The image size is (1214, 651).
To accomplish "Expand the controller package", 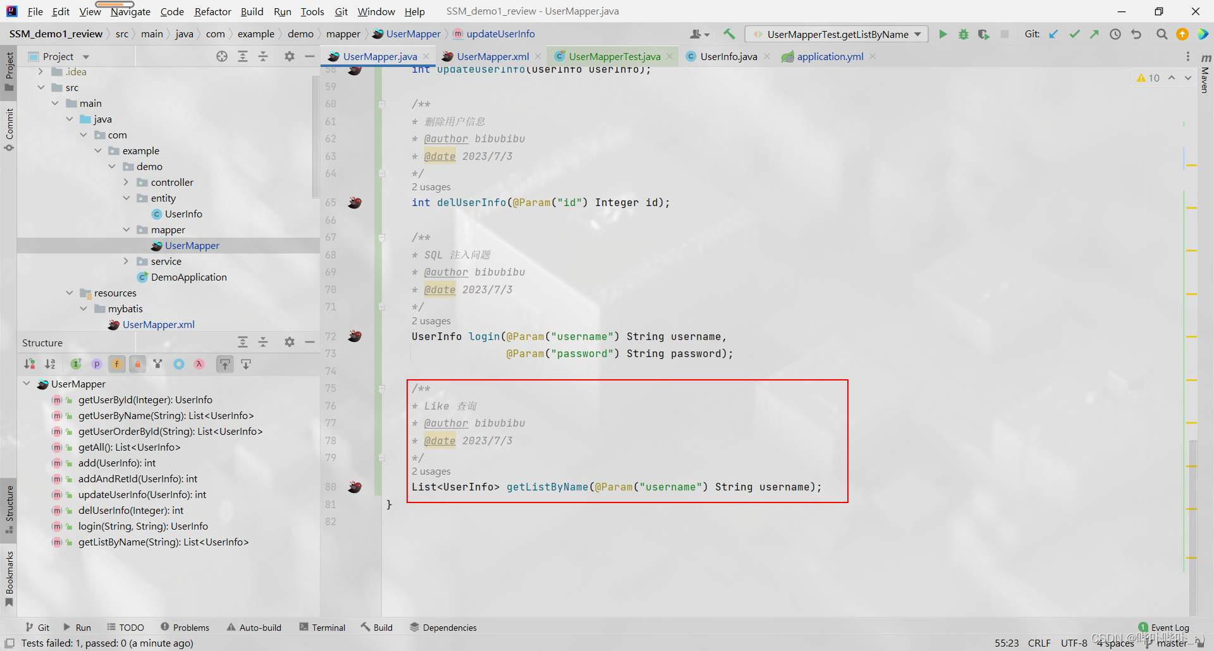I will coord(126,182).
